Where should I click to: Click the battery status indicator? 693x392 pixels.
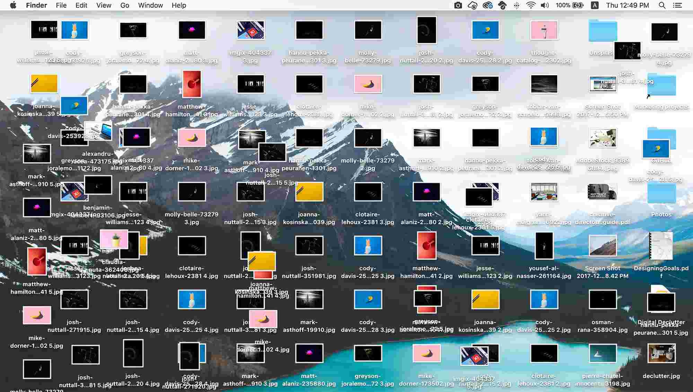(x=578, y=5)
